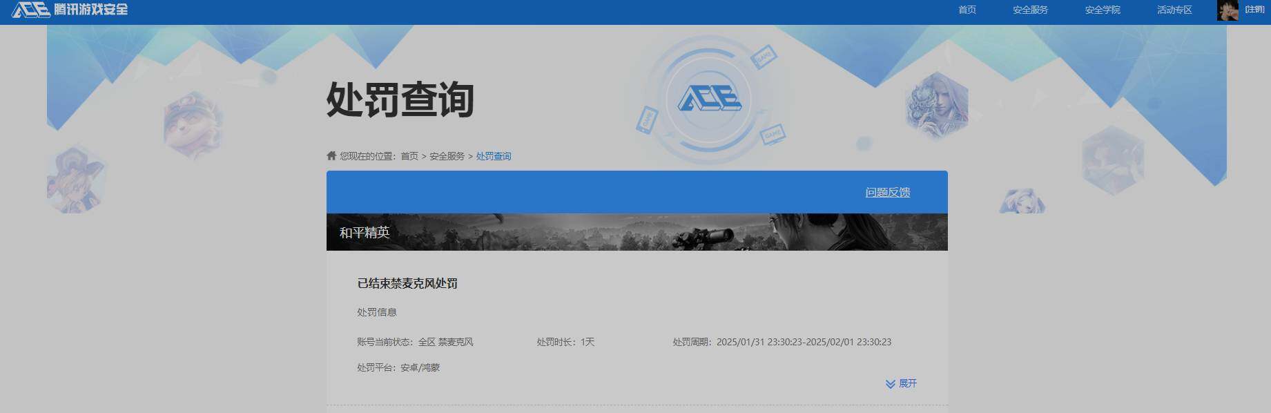Click 处罚查询 breadcrumb link
This screenshot has width=1271, height=413.
tap(494, 156)
